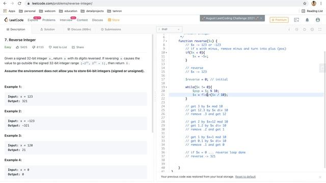Click the editor info icon
This screenshot has width=326, height=183.
pos(289,29)
